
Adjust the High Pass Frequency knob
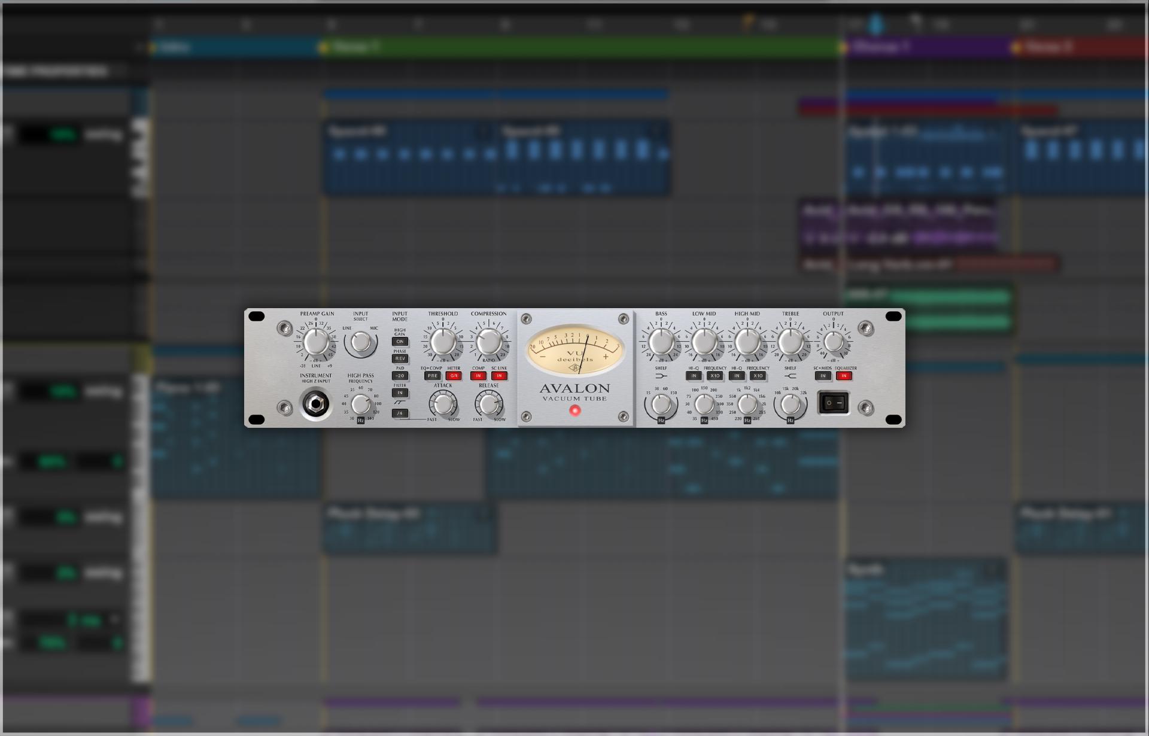click(x=360, y=405)
